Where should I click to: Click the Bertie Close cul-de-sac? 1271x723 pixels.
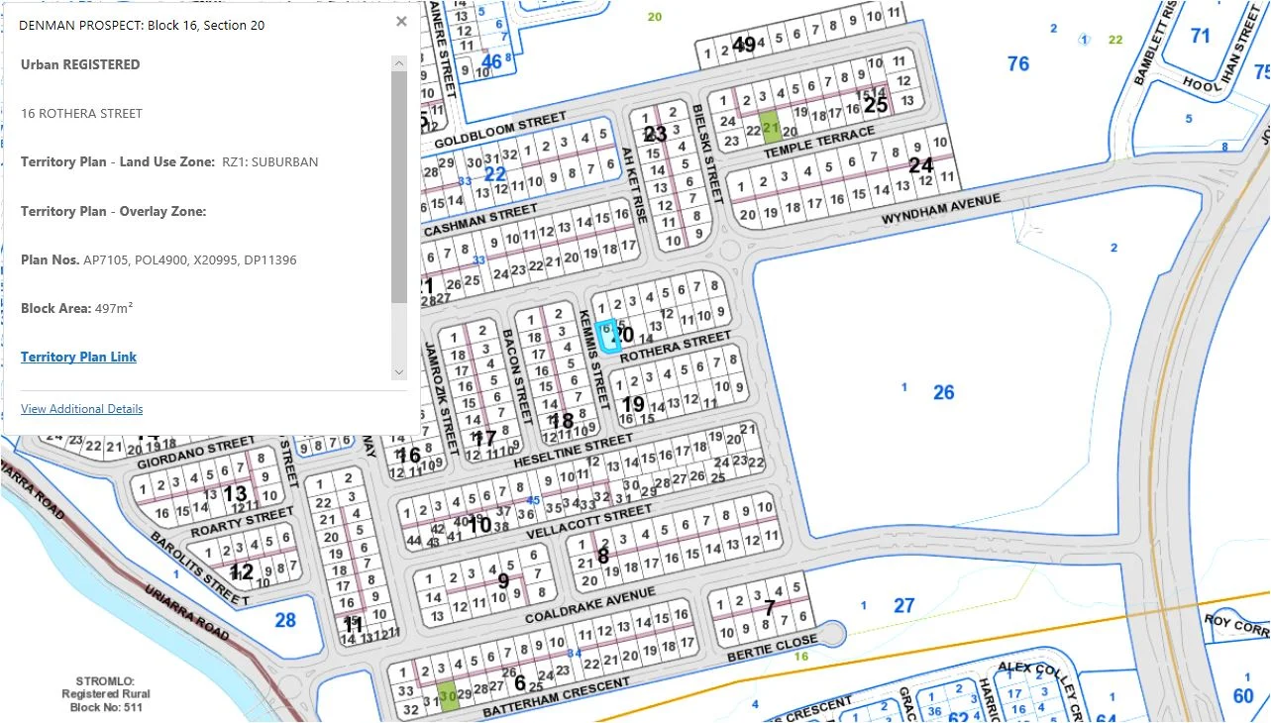pyautogui.click(x=830, y=630)
